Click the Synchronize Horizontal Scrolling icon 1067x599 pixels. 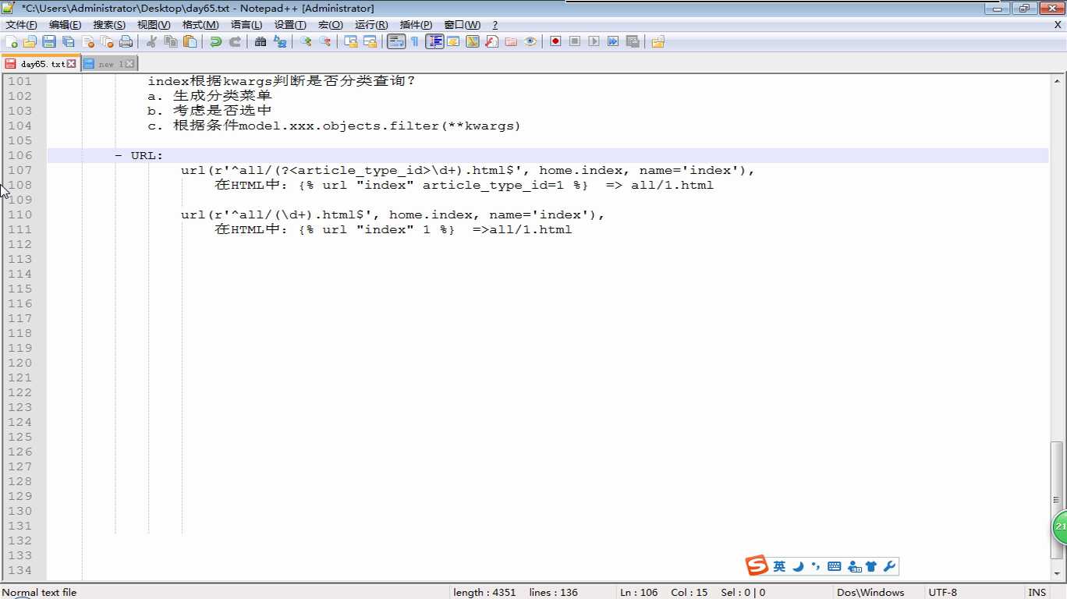(x=370, y=41)
